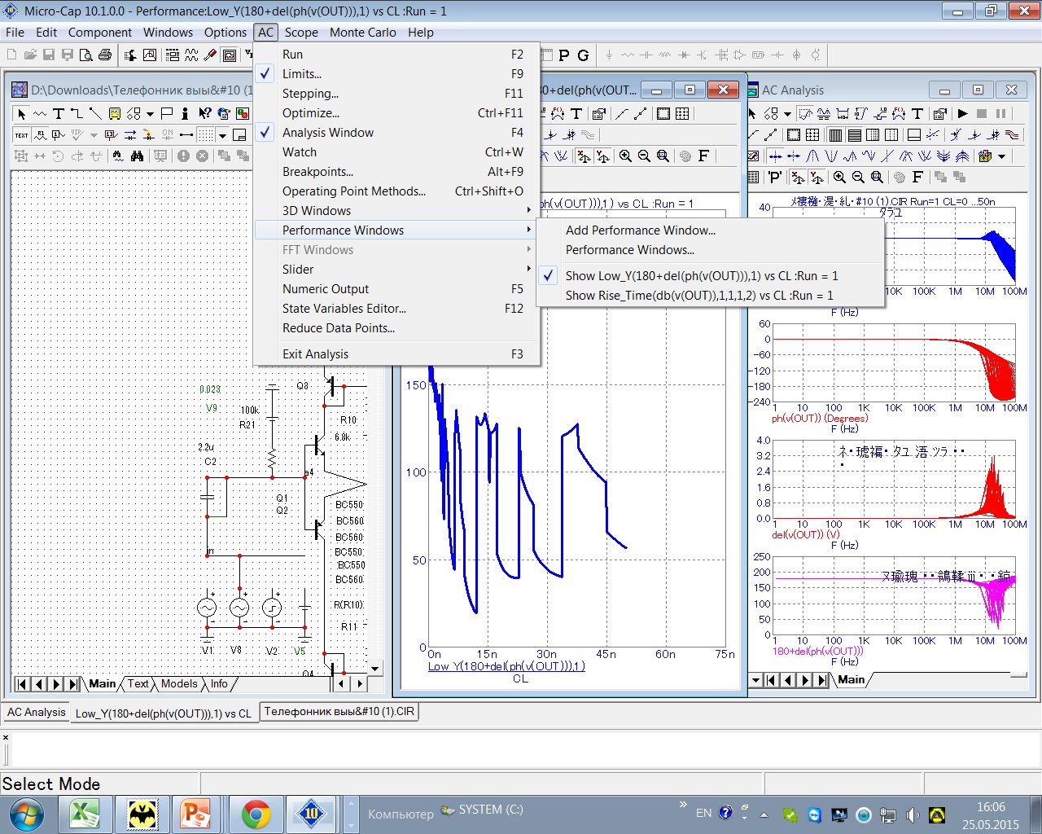The image size is (1042, 834).
Task: Click the 'P' icon in AC Analysis toolbar
Action: [x=774, y=177]
